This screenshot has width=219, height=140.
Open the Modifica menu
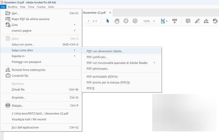(x=13, y=7)
